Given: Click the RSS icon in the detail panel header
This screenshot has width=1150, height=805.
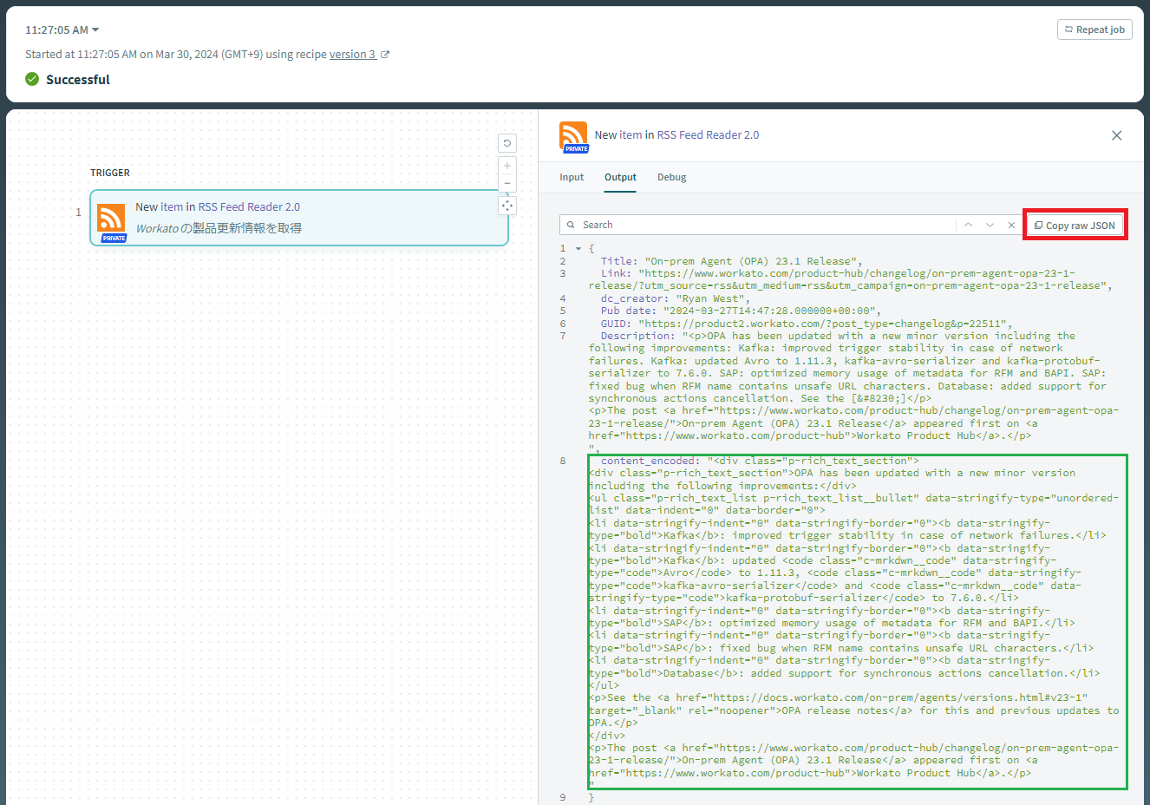Looking at the screenshot, I should pos(573,137).
